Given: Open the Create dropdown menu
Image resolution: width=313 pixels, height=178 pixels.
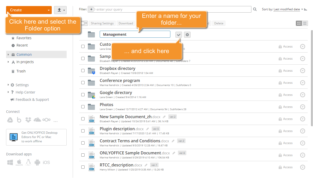Looking at the screenshot, I should tap(29, 10).
